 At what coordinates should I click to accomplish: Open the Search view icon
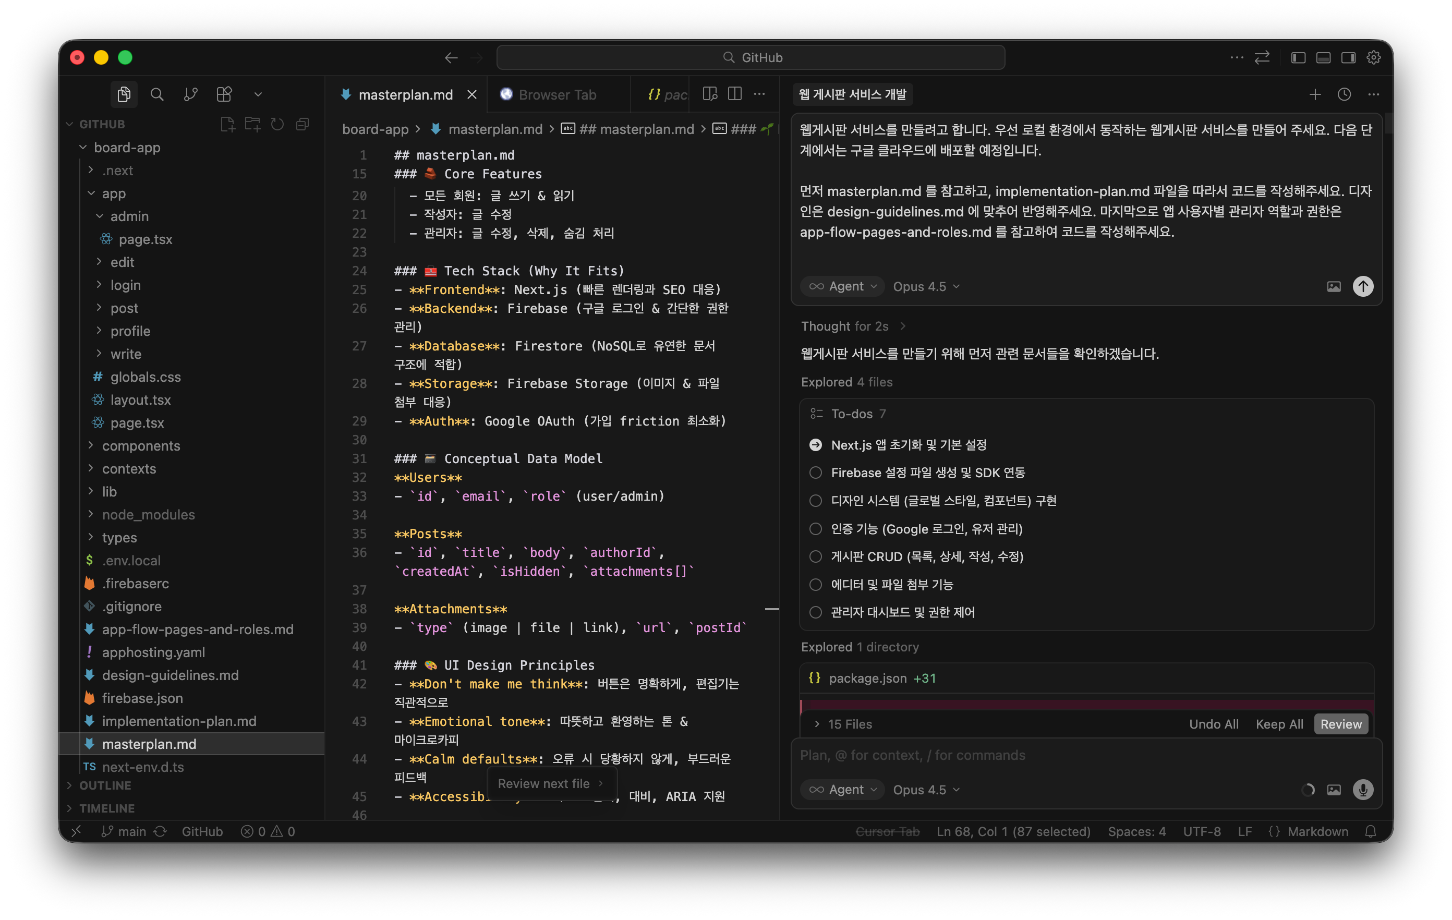(157, 94)
